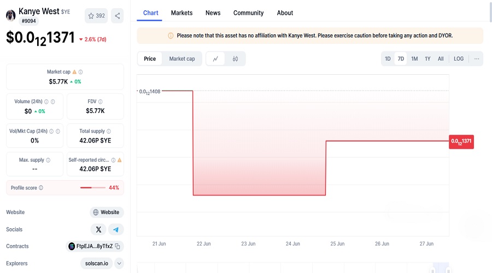The height and width of the screenshot is (273, 492).
Task: Click the star watchlist icon
Action: [91, 16]
